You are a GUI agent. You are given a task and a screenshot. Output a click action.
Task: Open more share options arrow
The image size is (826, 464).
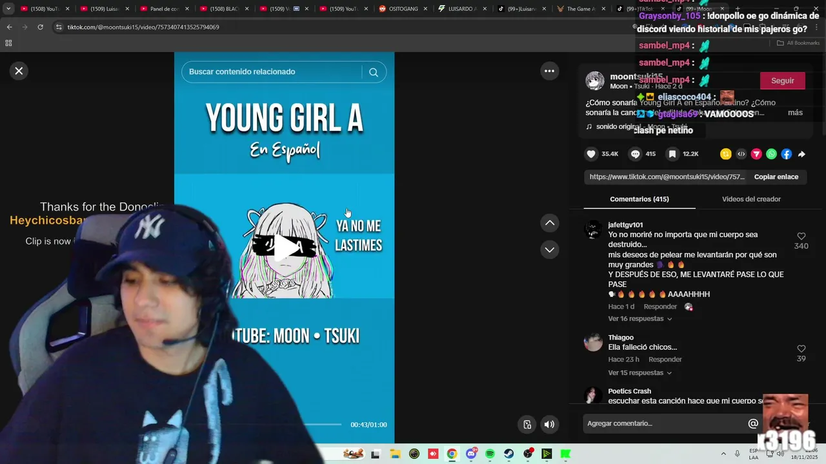(x=801, y=154)
